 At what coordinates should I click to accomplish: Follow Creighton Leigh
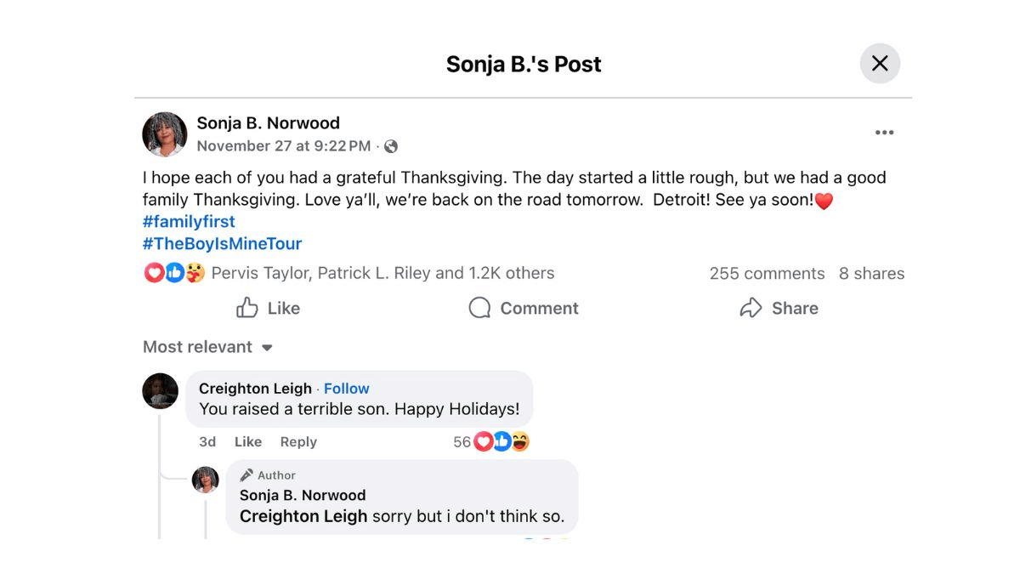(347, 389)
